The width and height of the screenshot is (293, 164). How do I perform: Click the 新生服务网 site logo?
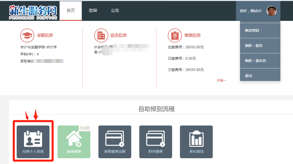pos(33,12)
